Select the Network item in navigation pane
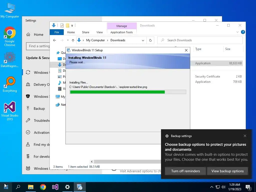This screenshot has height=192, width=256. pyautogui.click(x=60, y=105)
